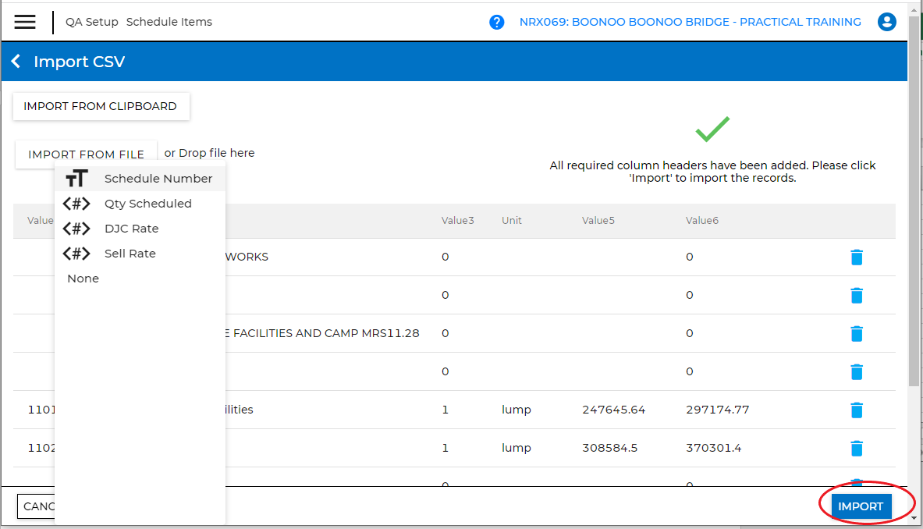
Task: Select Sell Rate from the open dropdown
Action: click(130, 253)
